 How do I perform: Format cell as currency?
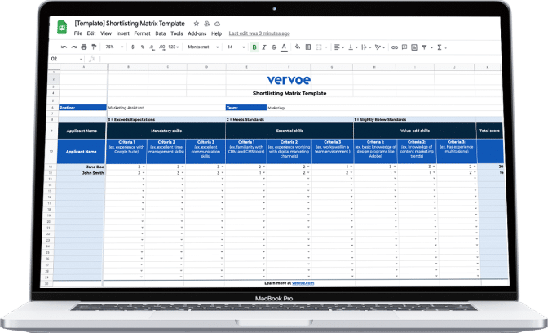133,47
